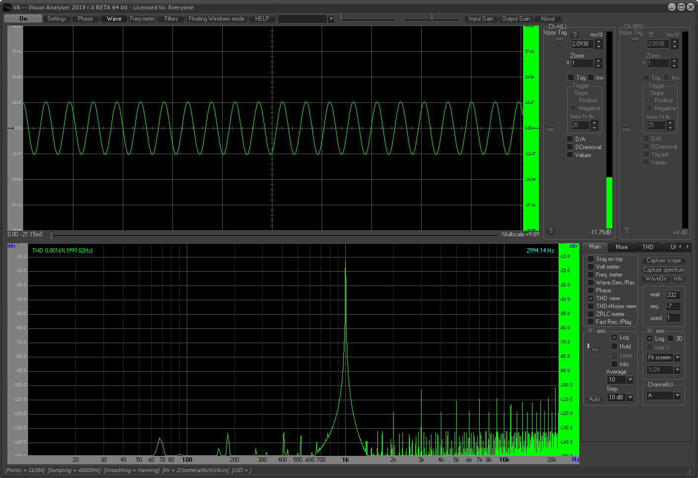The width and height of the screenshot is (698, 478).
Task: Switch to the THD tab
Action: pyautogui.click(x=648, y=247)
